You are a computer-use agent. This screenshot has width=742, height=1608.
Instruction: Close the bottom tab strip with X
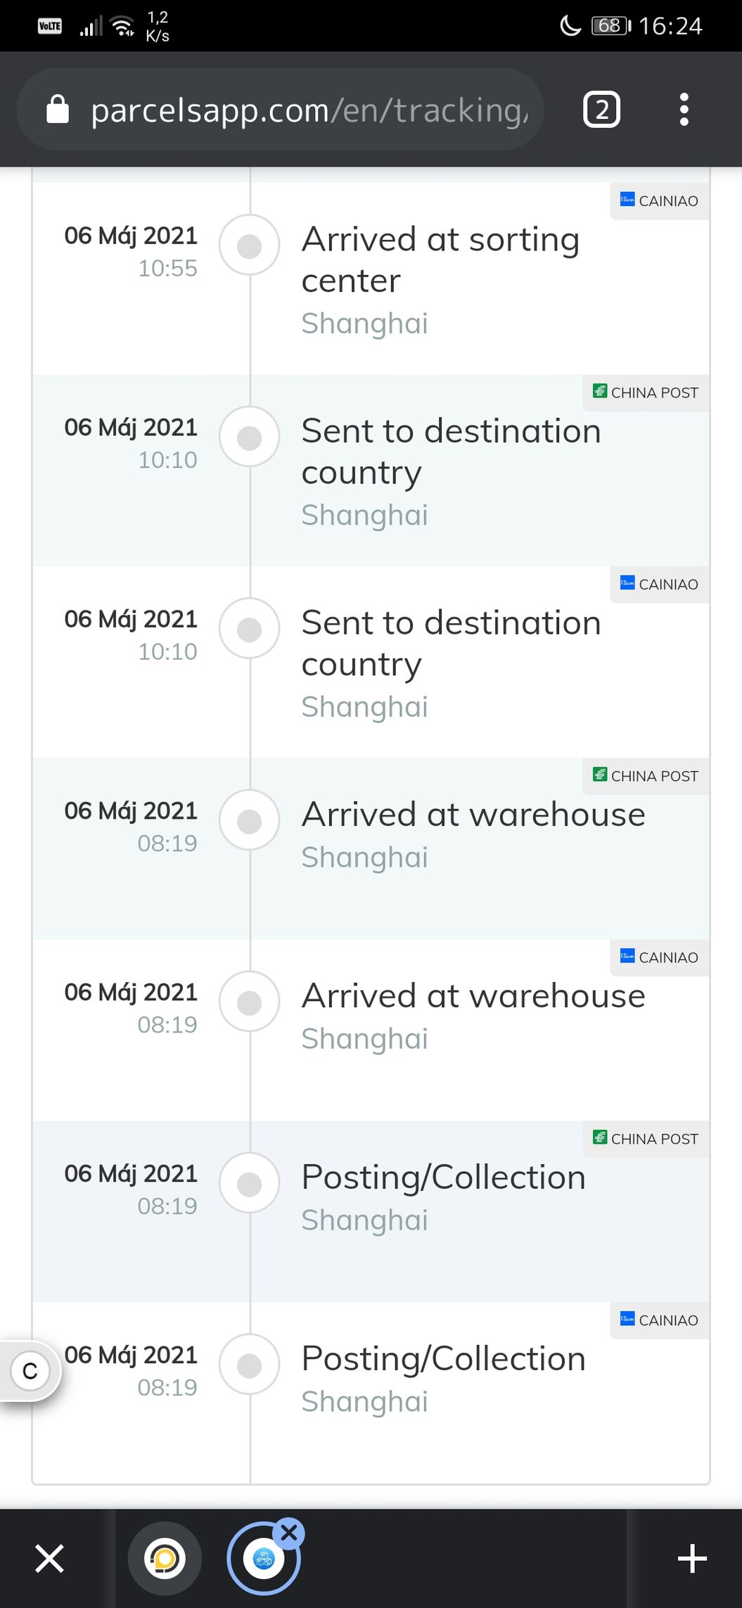click(49, 1558)
